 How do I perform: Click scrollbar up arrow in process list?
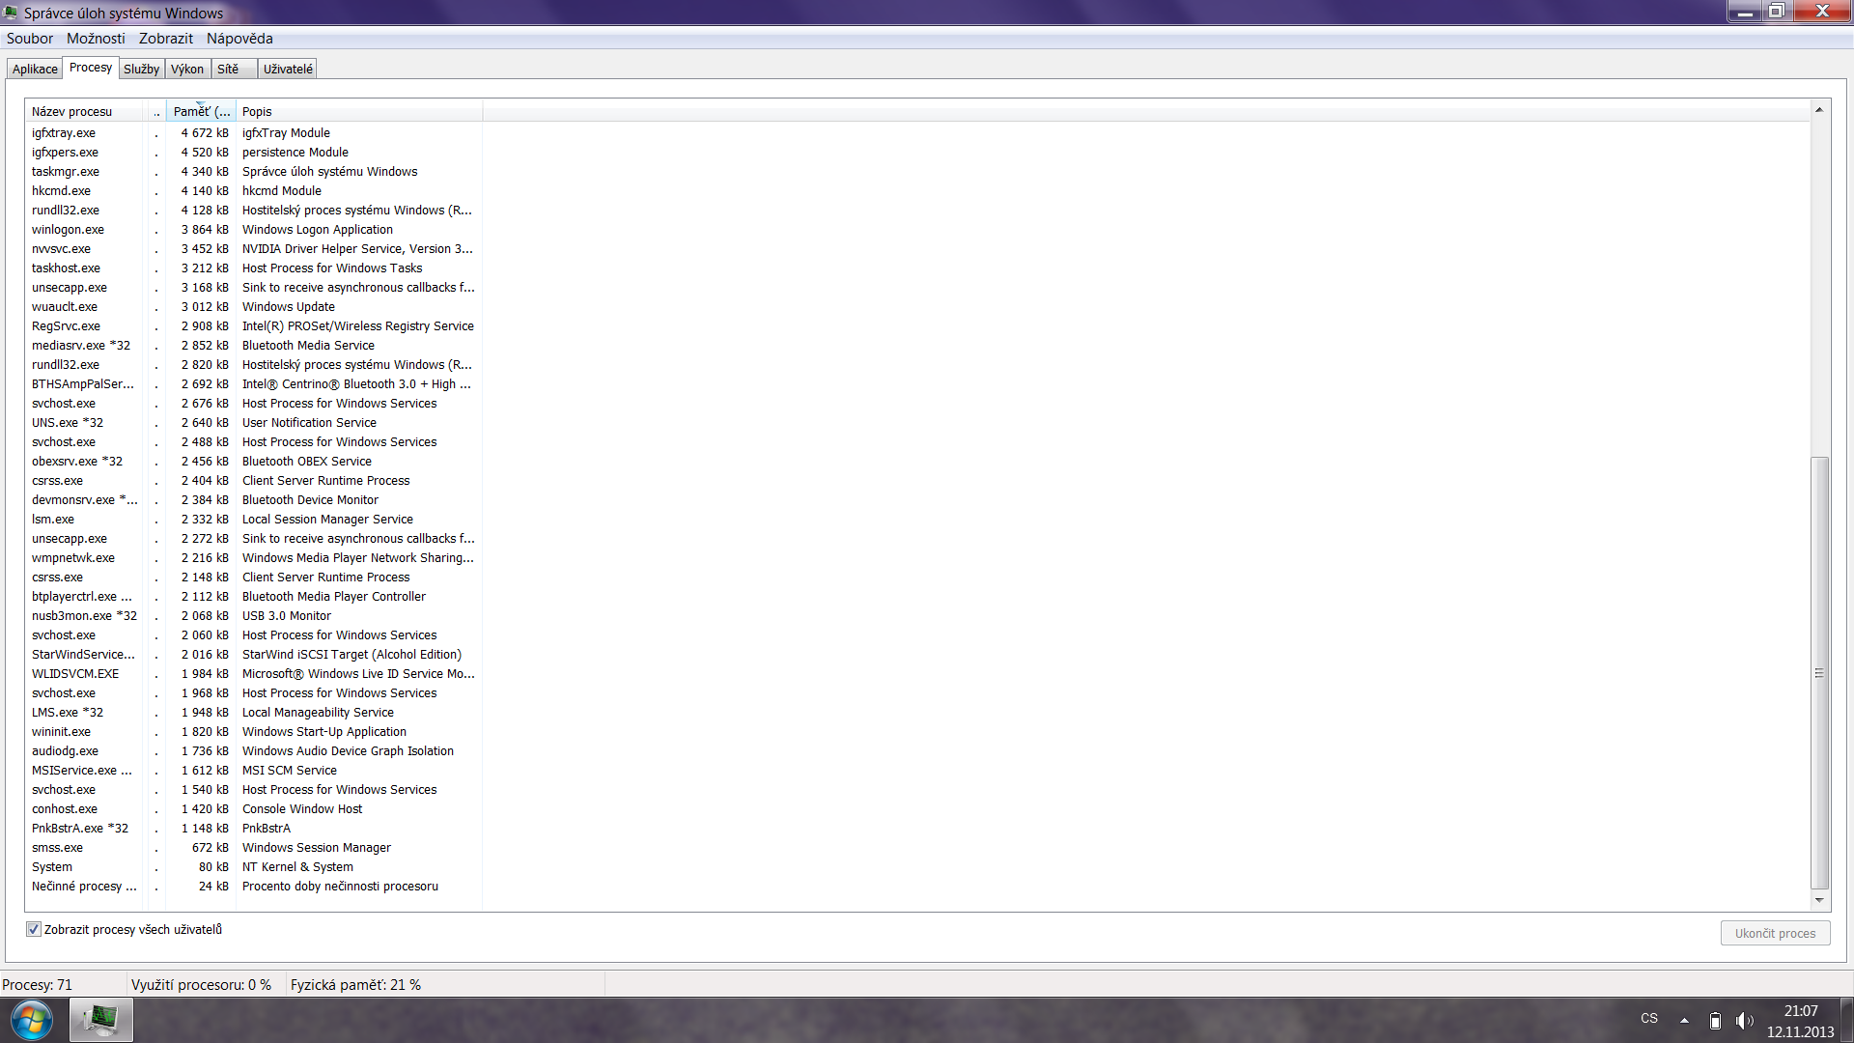coord(1819,110)
